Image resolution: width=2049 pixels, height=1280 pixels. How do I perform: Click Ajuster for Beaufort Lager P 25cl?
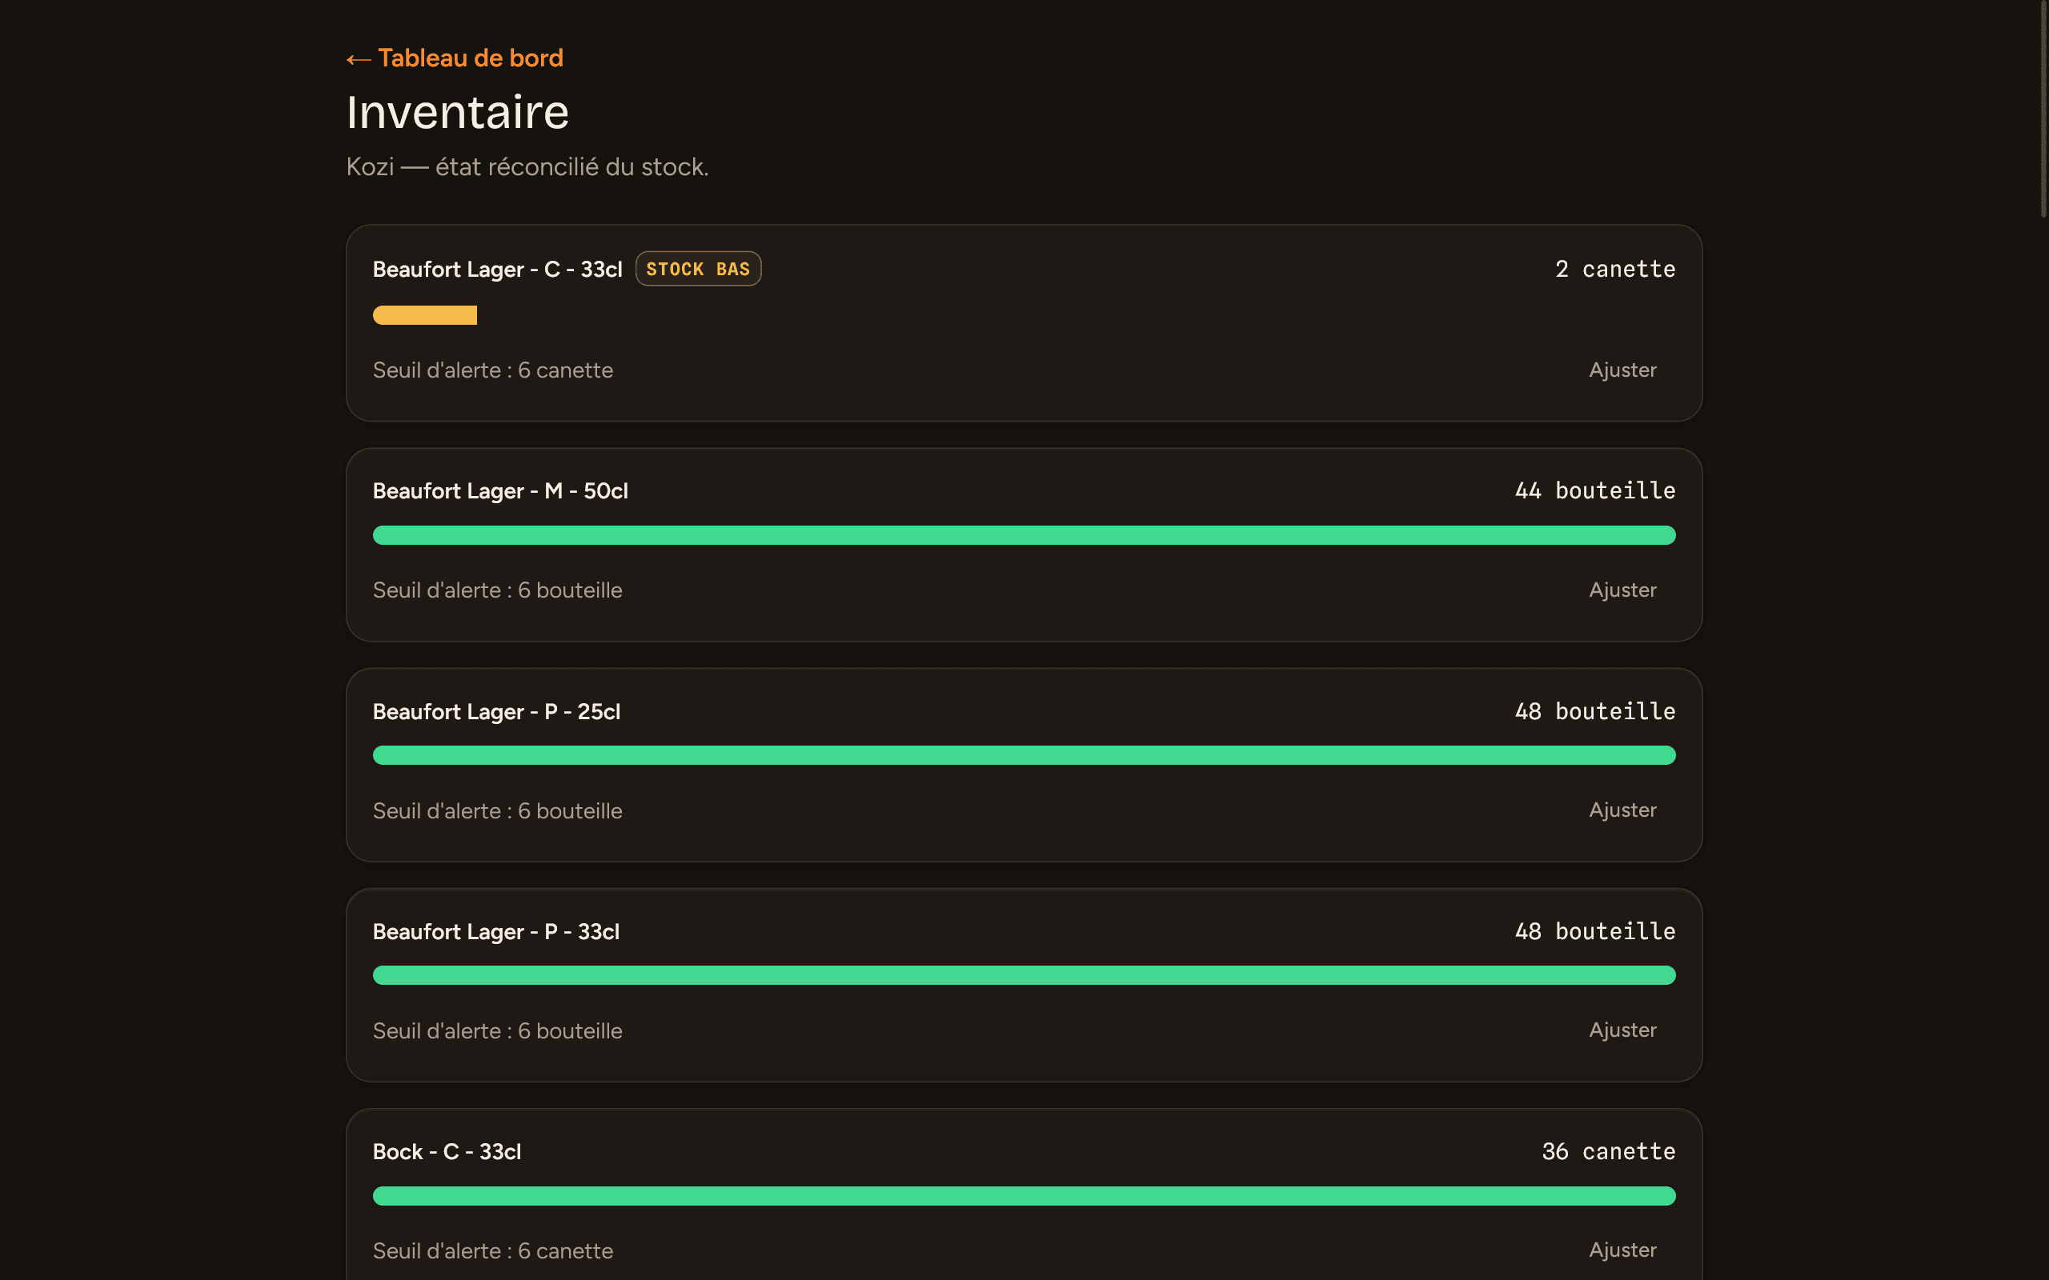click(1622, 810)
